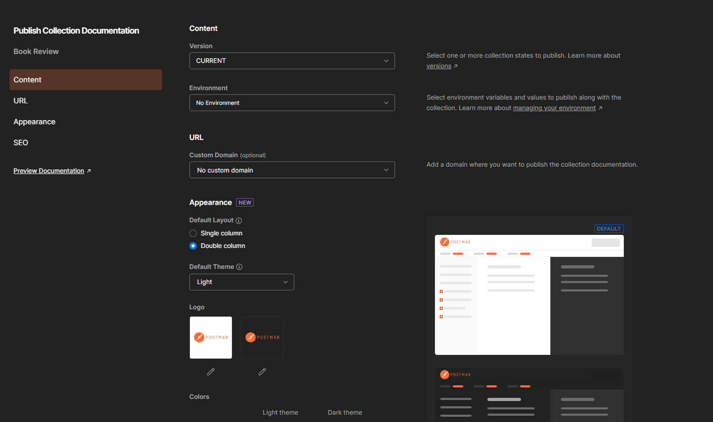Open the Version CURRENT dropdown
Image resolution: width=713 pixels, height=422 pixels.
pyautogui.click(x=292, y=61)
